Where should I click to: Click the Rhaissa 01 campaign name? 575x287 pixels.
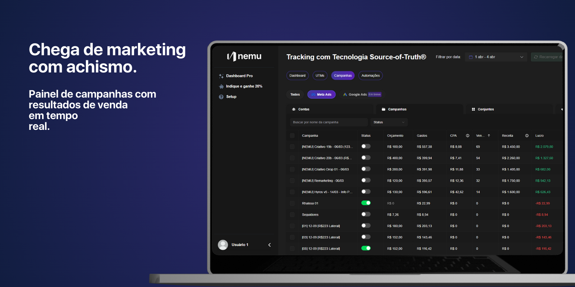pyautogui.click(x=310, y=203)
